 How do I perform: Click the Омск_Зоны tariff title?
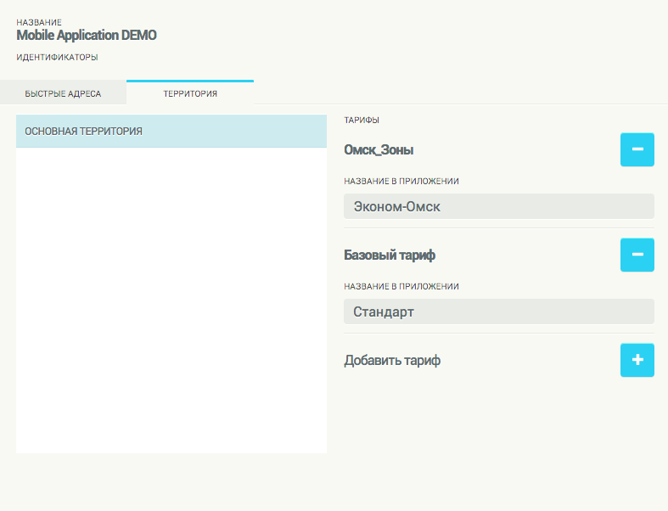(x=379, y=150)
